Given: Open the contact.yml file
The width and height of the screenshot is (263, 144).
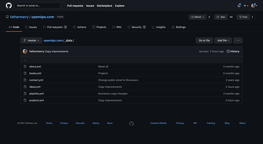Looking at the screenshot, I should (36, 80).
